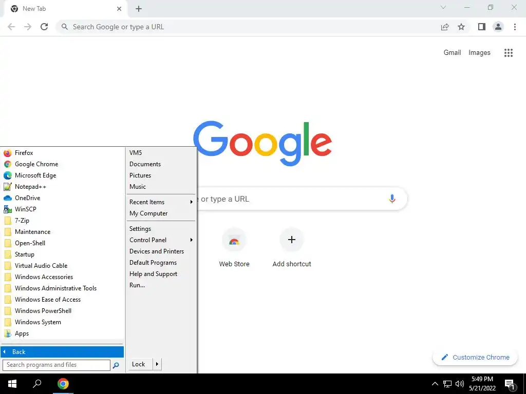Open the Apps entry in the Start menu
Image resolution: width=526 pixels, height=394 pixels.
coord(63,333)
